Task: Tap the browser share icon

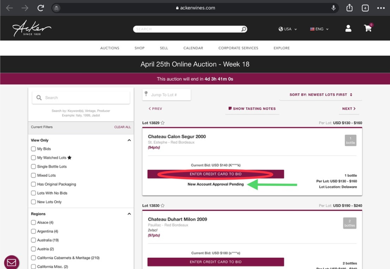Action: (x=349, y=8)
